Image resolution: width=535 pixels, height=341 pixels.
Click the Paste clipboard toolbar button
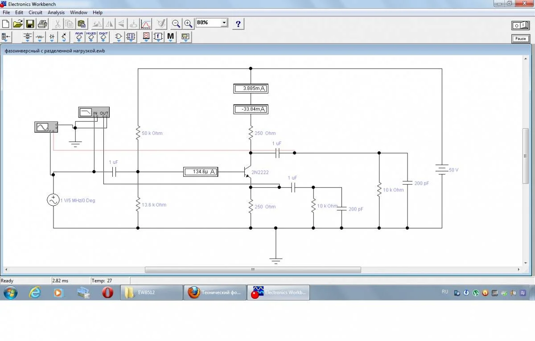[82, 24]
